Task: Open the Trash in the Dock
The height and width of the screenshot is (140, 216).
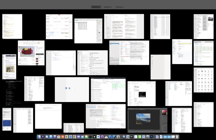Action: pos(177,137)
